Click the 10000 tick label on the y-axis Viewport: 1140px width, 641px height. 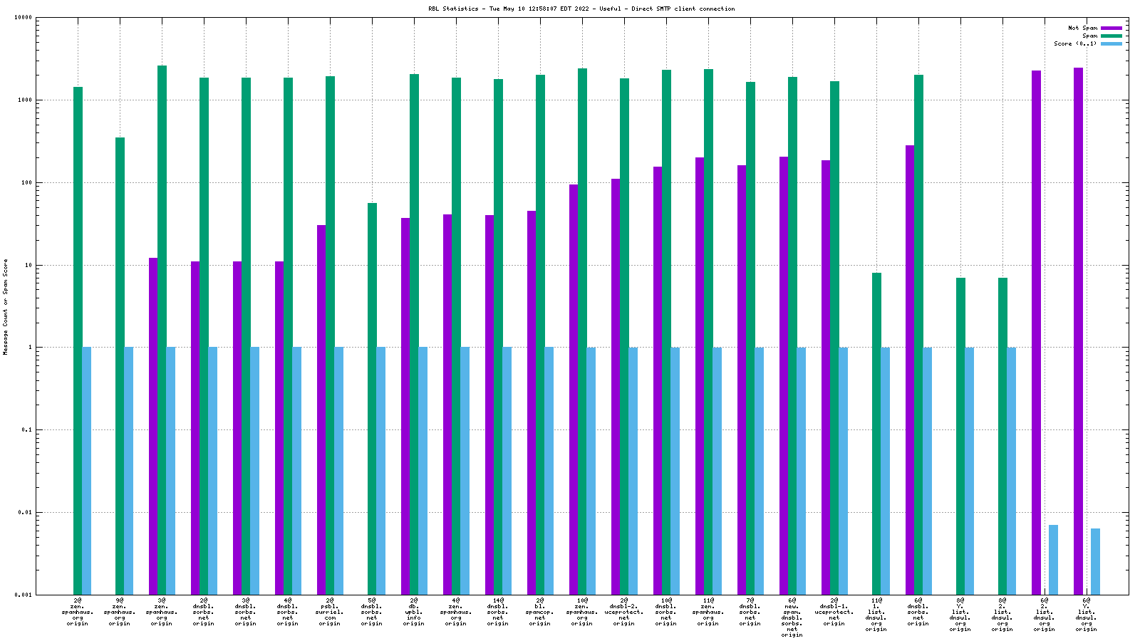click(24, 18)
